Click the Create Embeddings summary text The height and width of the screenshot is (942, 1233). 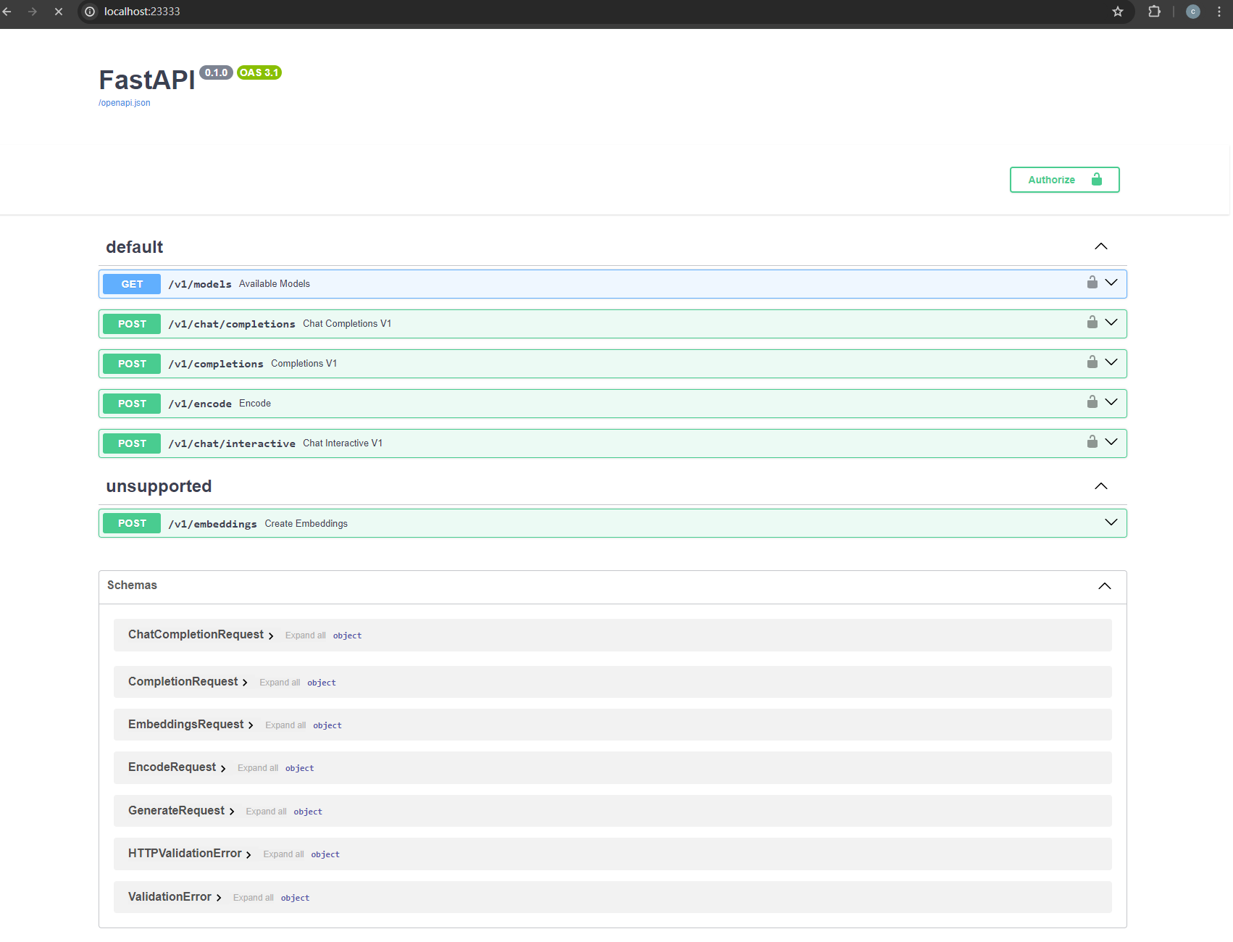click(x=306, y=523)
